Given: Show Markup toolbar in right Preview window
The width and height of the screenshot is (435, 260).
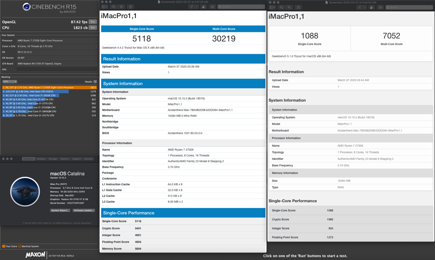Looking at the screenshot, I should pos(380,7).
